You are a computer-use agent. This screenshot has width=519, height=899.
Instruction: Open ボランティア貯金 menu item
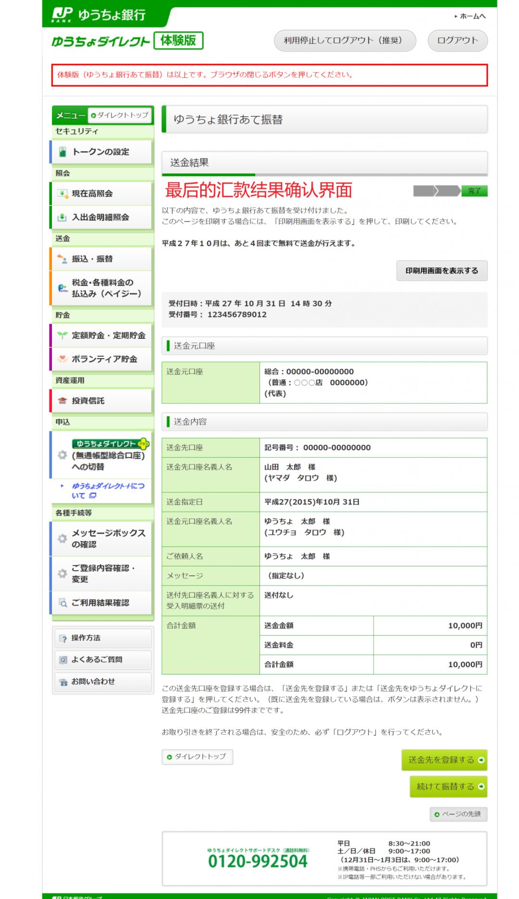click(x=101, y=359)
